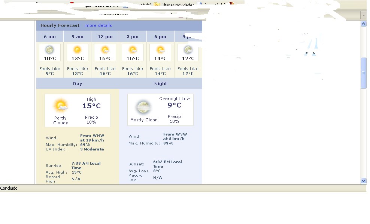Screen dimensions: 370x224
Task: Click Feels Like 9°C text
Action: (x=50, y=71)
